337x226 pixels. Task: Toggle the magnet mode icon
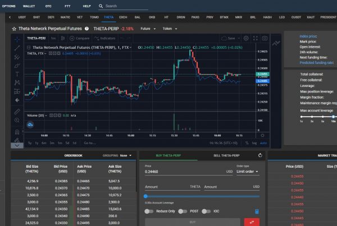17,132
